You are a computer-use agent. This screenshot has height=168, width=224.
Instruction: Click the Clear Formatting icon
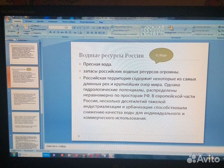click(83, 28)
